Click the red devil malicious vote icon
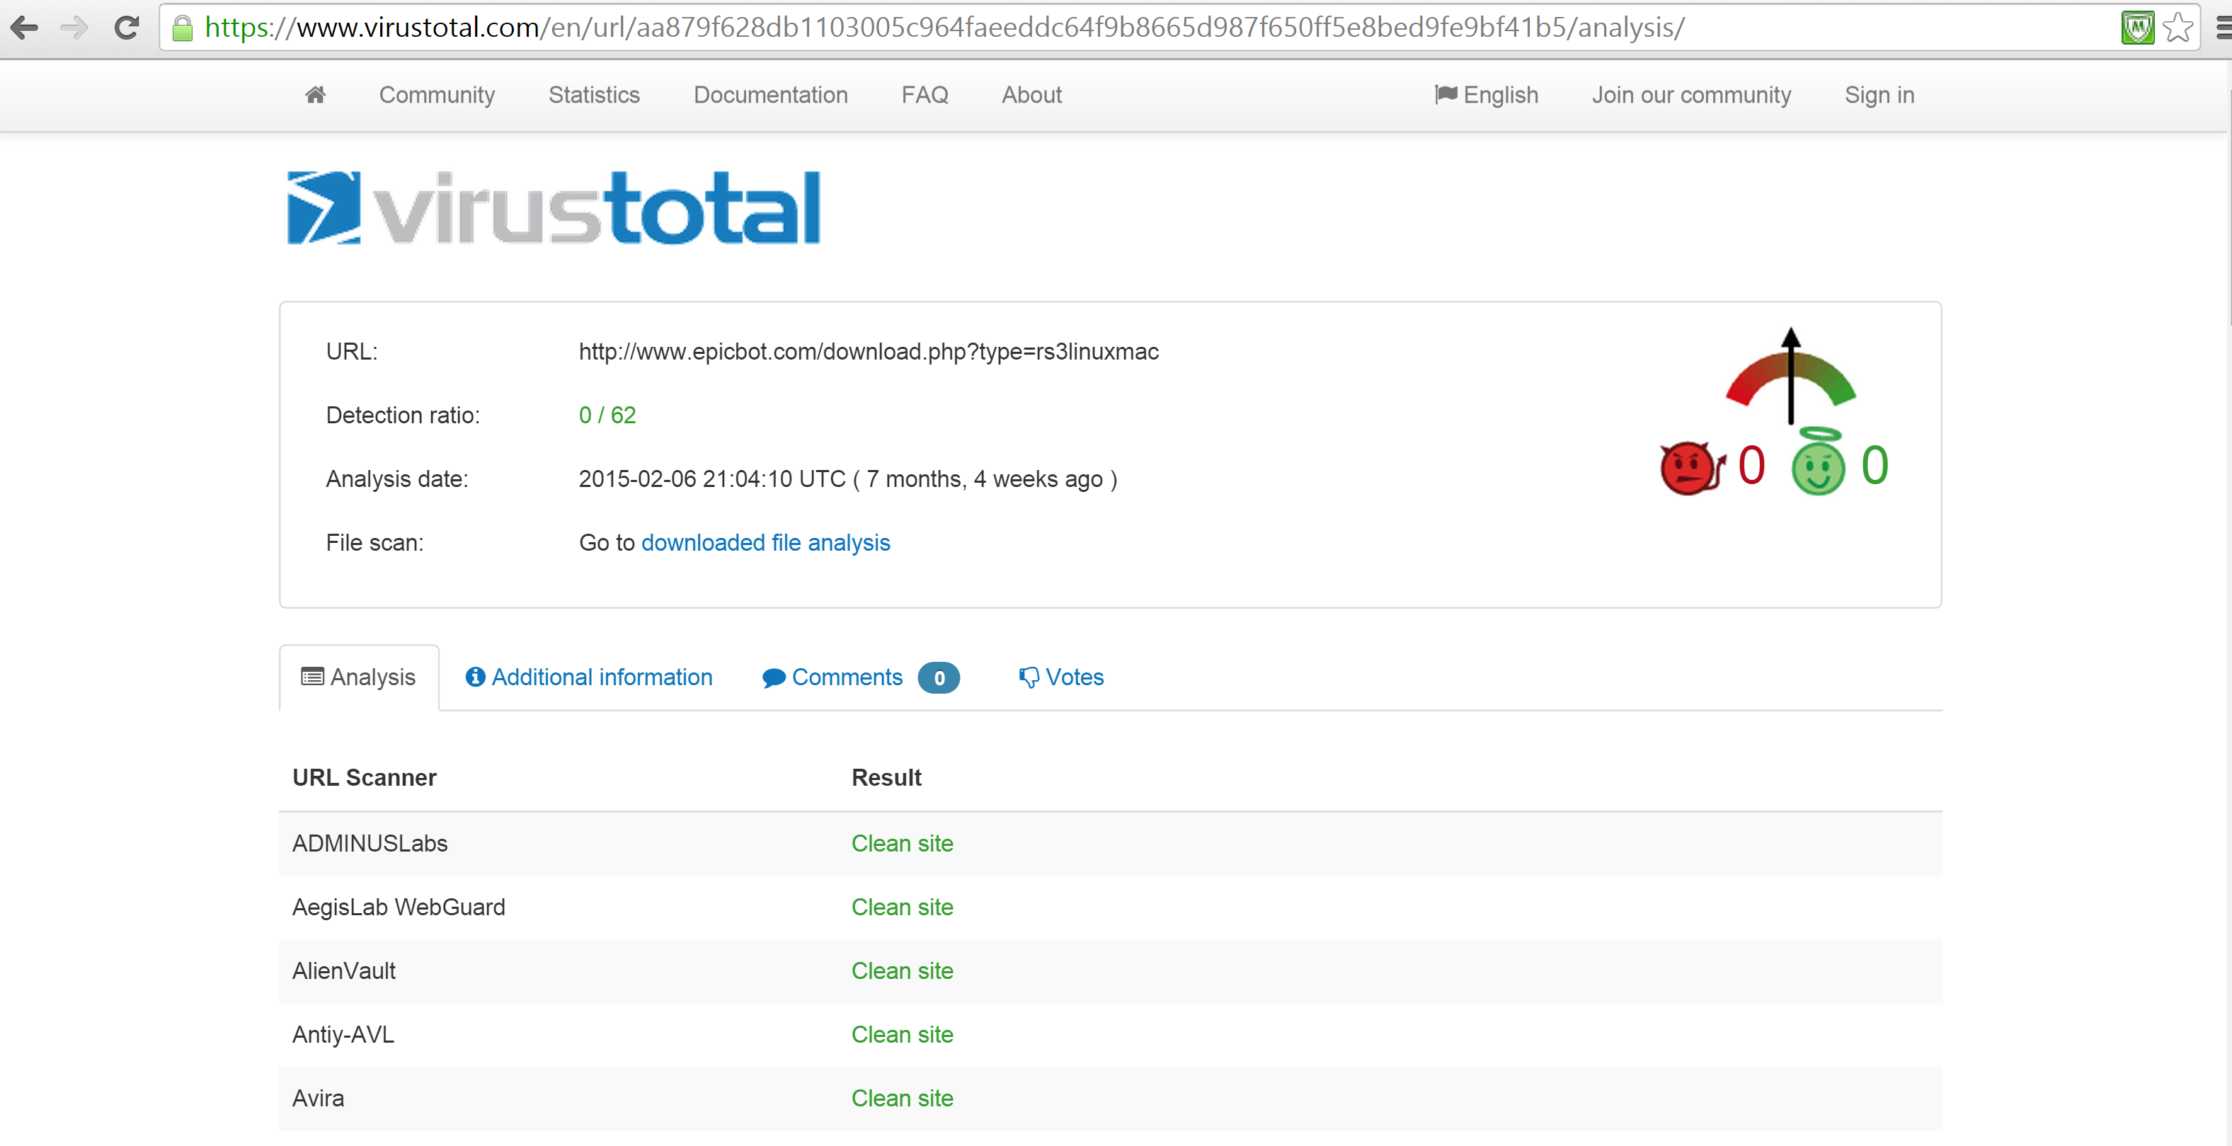The width and height of the screenshot is (2232, 1146). click(x=1690, y=468)
